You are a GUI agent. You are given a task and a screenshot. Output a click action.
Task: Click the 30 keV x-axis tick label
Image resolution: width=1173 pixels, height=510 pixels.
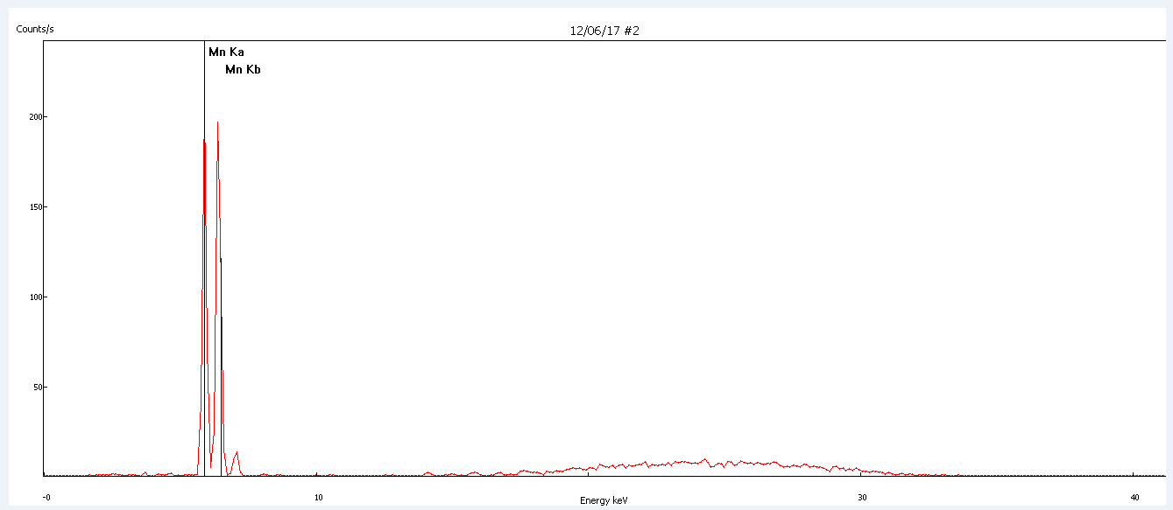[862, 497]
